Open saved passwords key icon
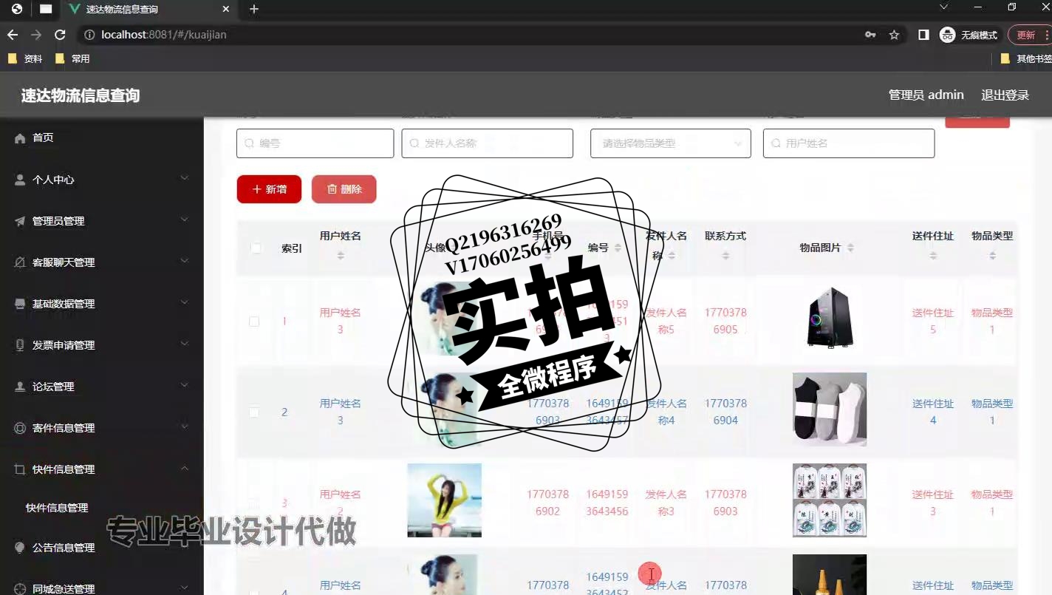 pyautogui.click(x=870, y=35)
